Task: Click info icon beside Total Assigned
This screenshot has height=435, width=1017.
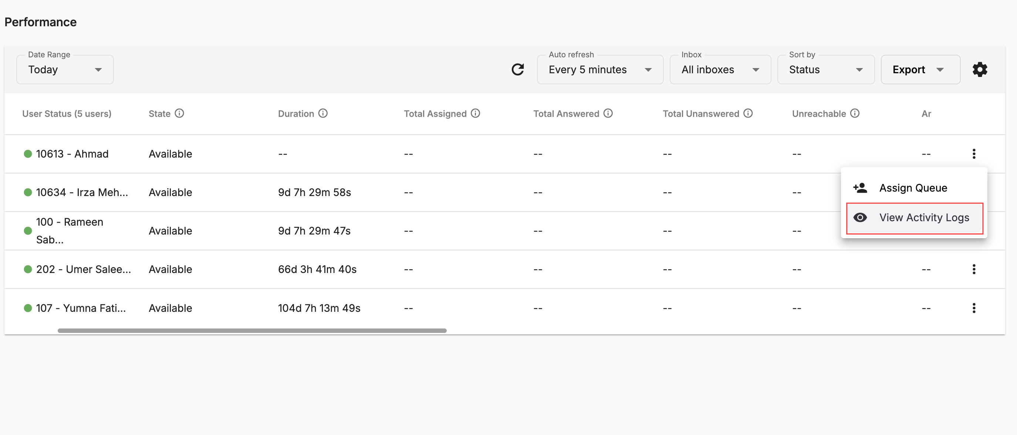Action: pyautogui.click(x=475, y=113)
